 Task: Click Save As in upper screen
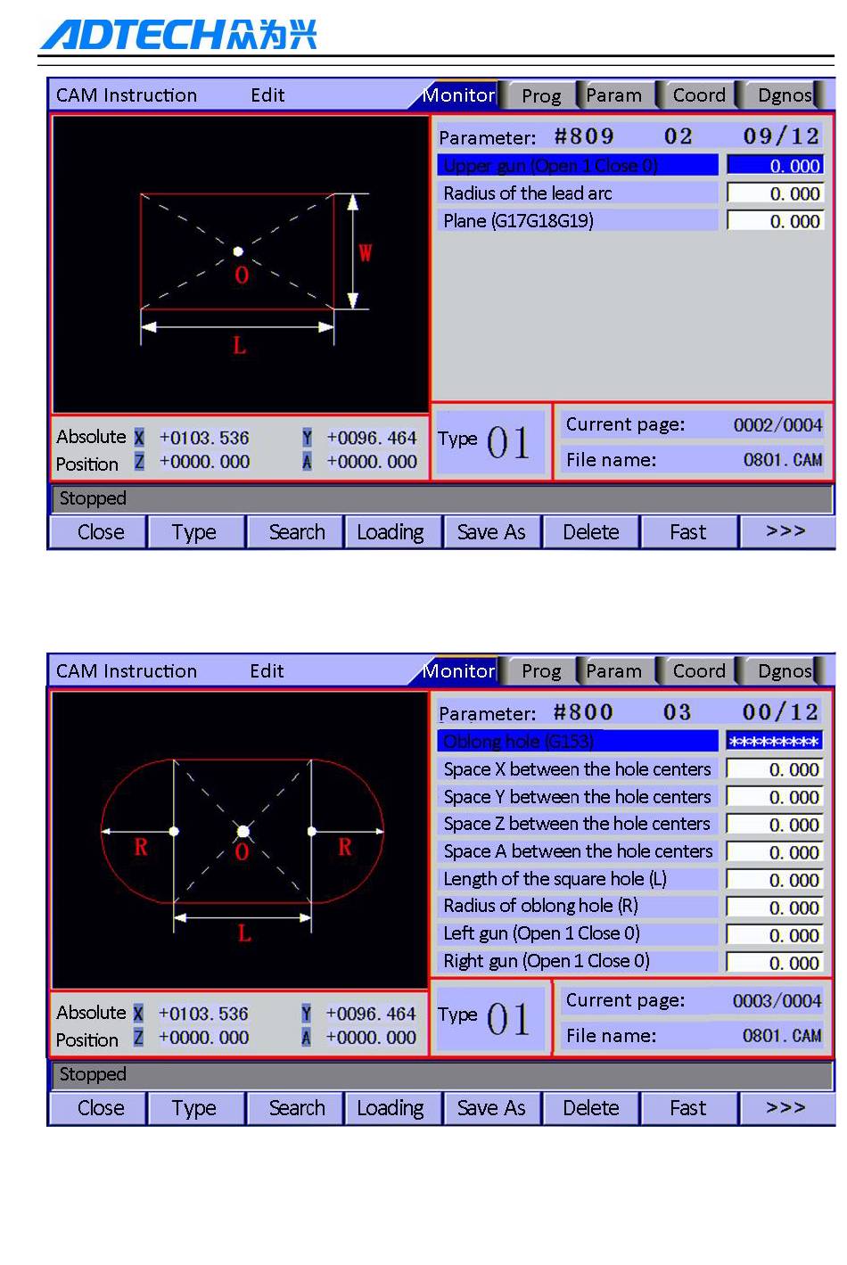(x=491, y=532)
